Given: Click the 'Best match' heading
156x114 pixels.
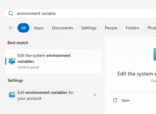Looking at the screenshot, I should [18, 43].
